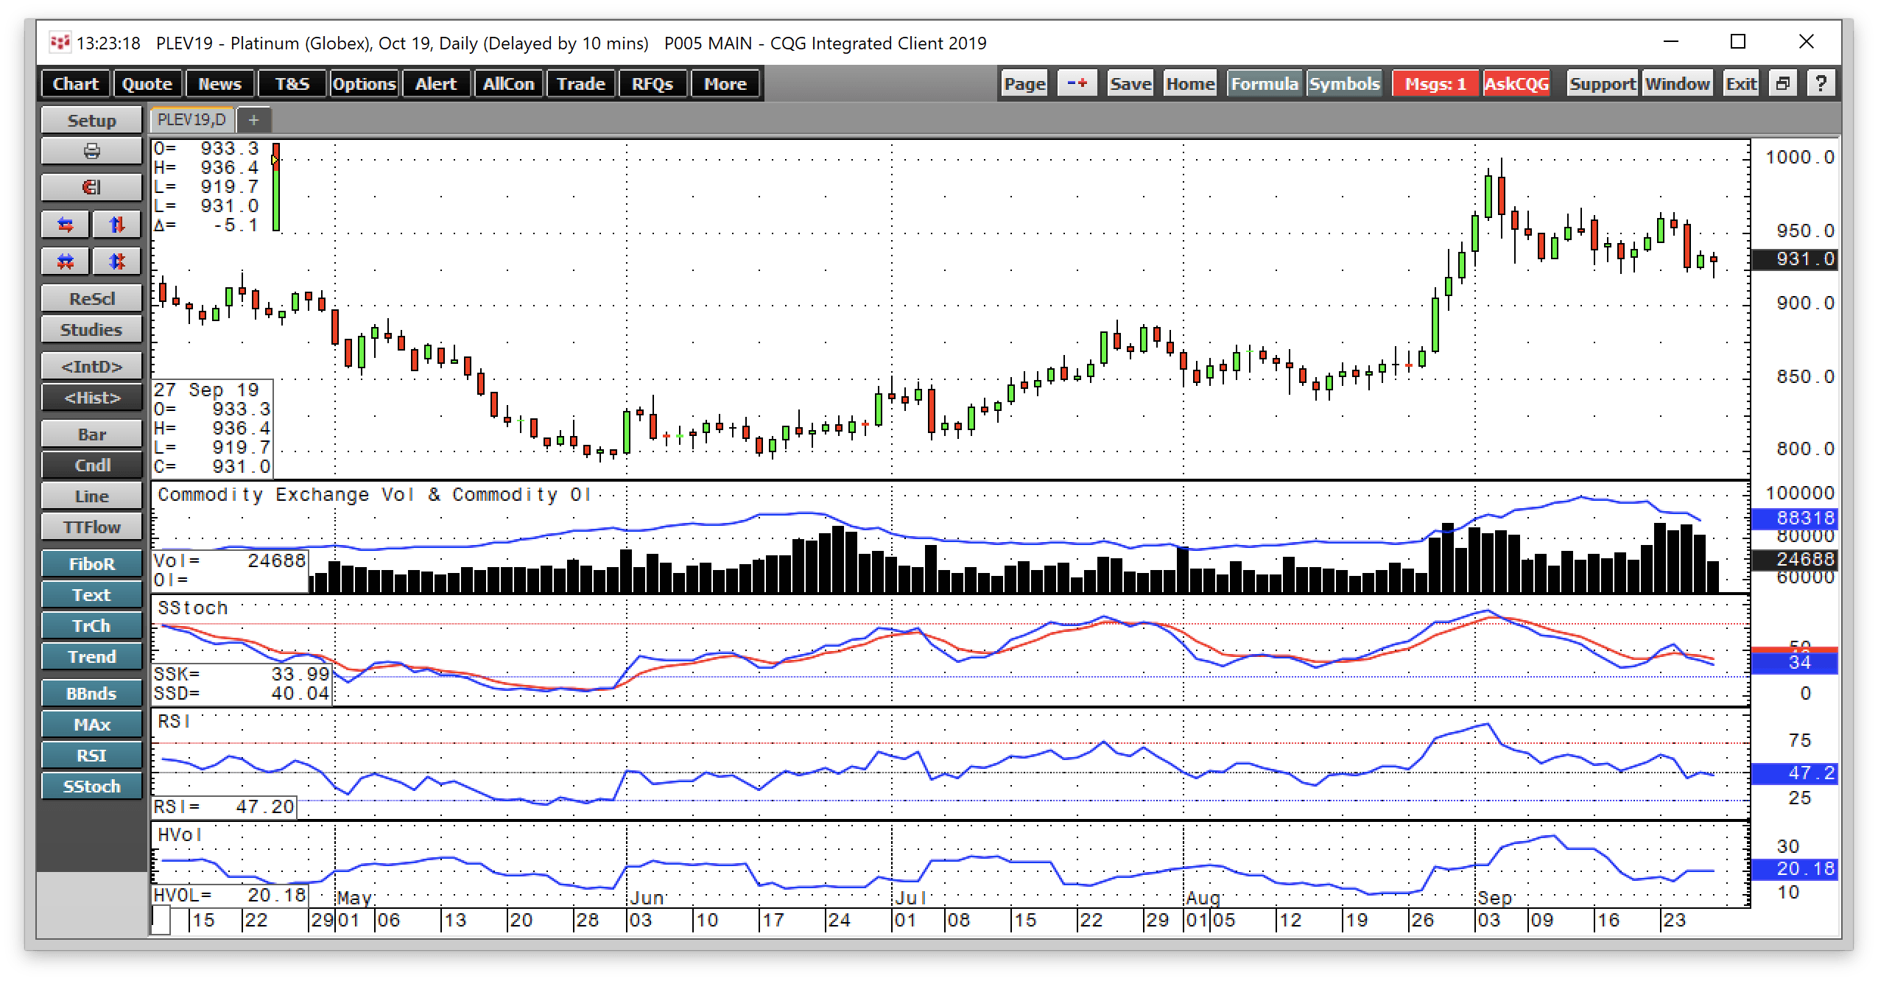Click the Jul label on time axis
The image size is (1878, 981).
910,898
